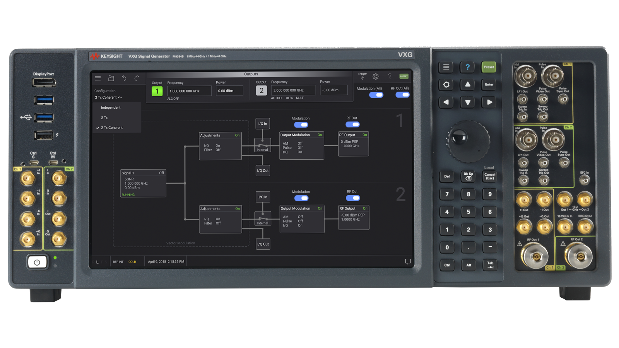Click the folder open icon
Screen dimensions: 619x348
[x=111, y=78]
